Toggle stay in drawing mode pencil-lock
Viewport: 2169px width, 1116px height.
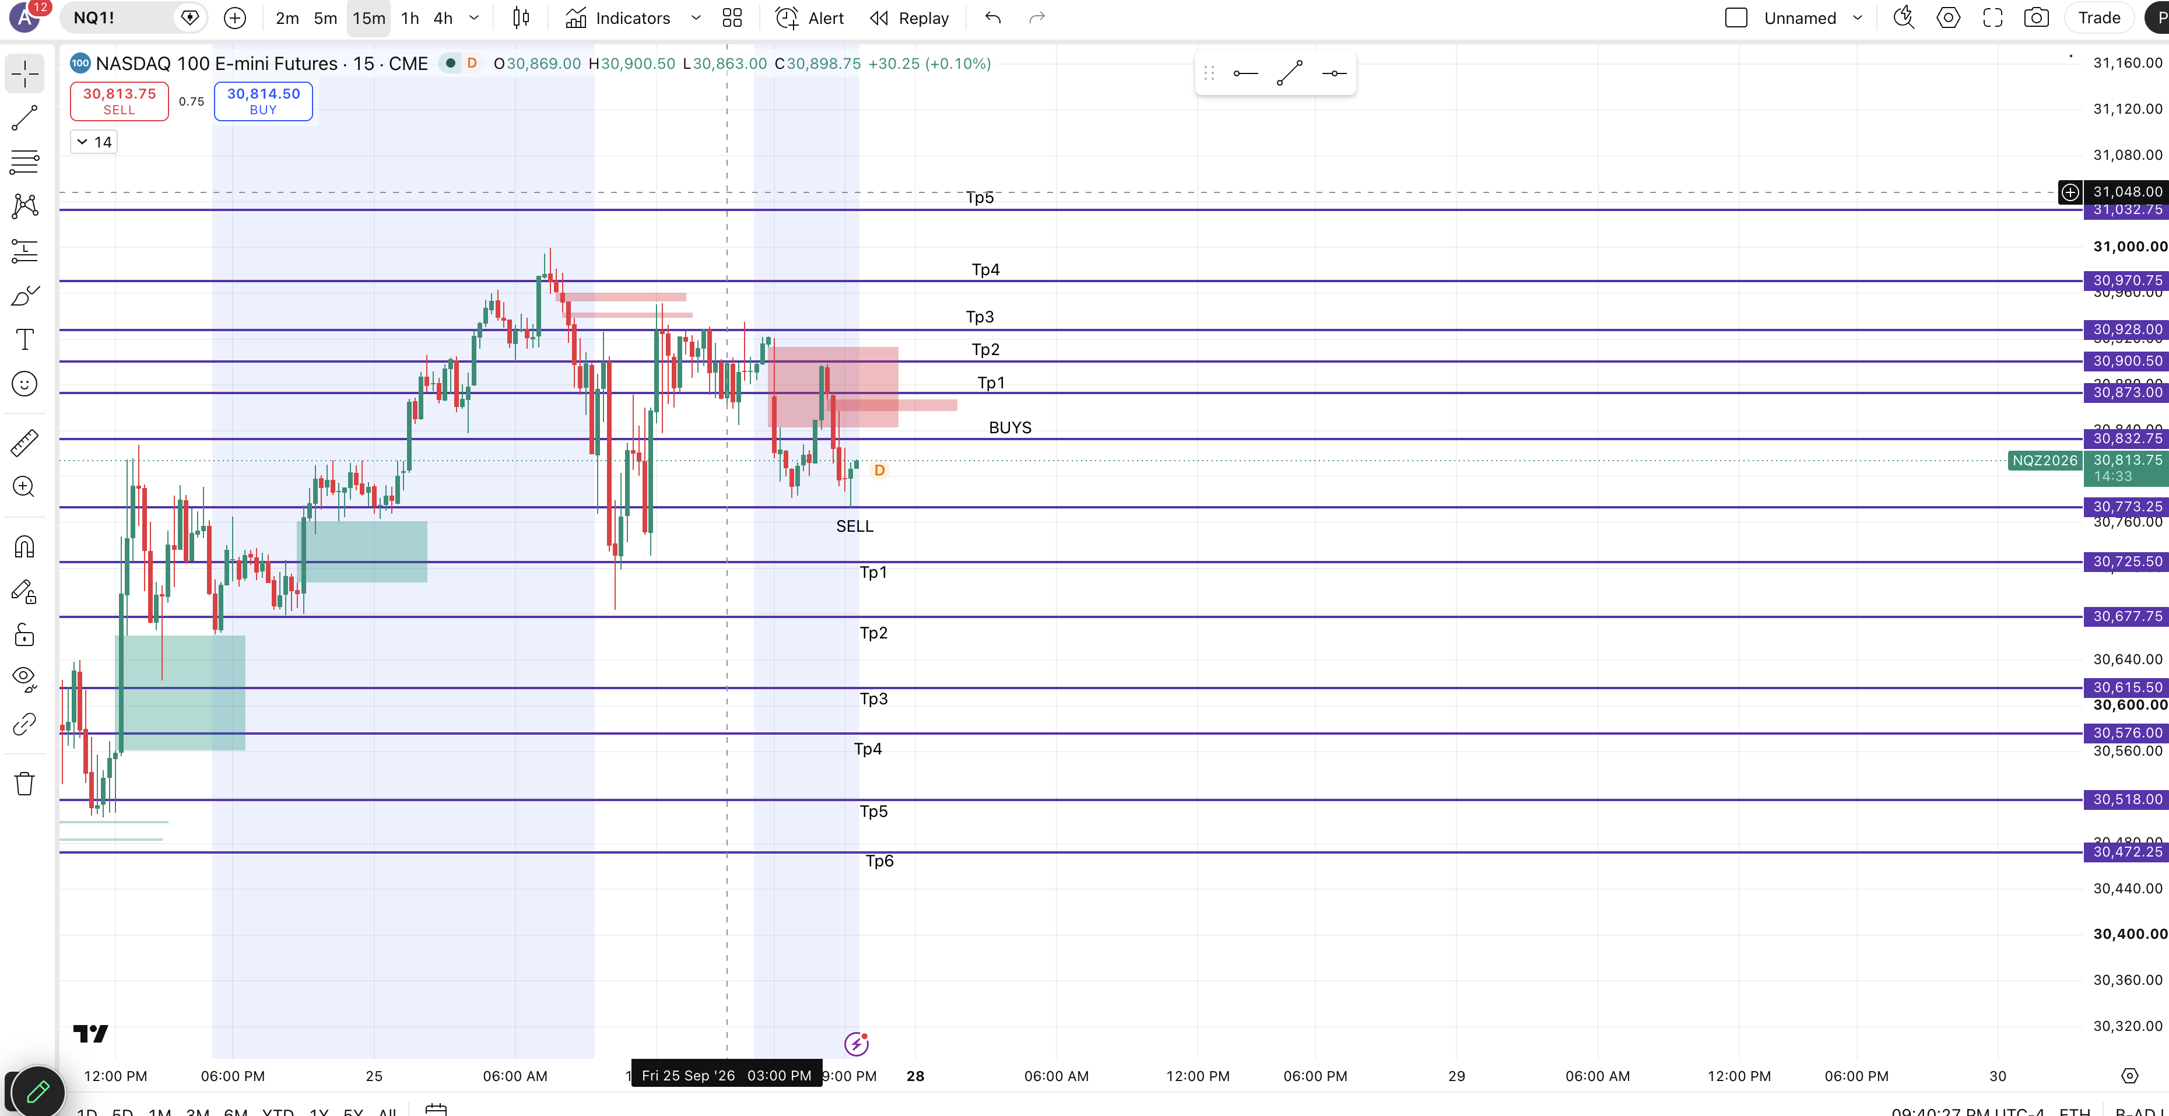[24, 592]
